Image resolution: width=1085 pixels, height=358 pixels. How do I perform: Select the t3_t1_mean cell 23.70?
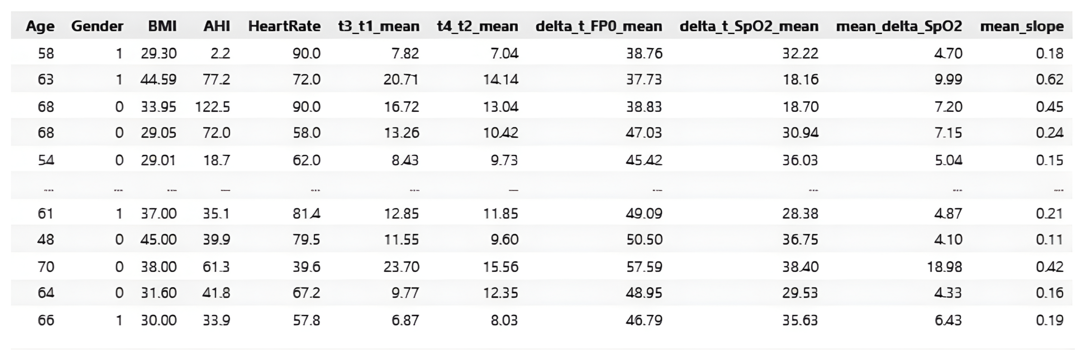[401, 267]
